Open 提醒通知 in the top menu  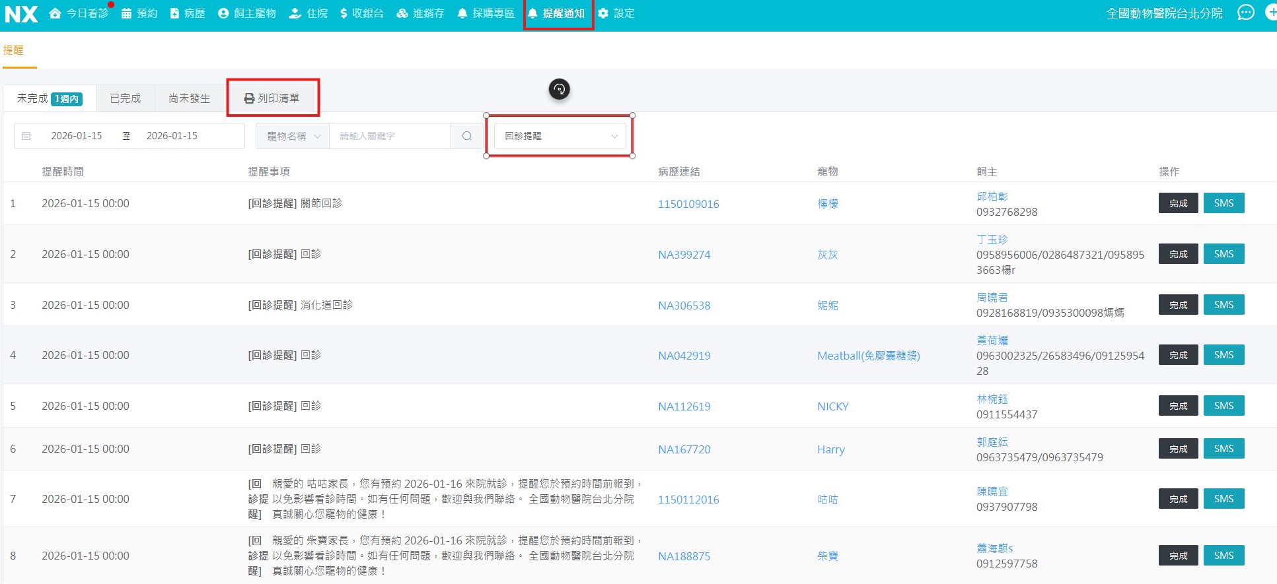(x=557, y=13)
